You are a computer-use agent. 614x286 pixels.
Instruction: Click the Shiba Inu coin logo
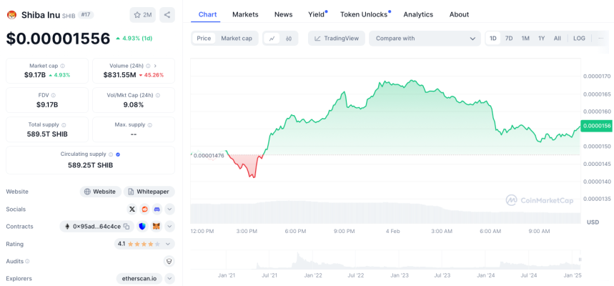(11, 15)
